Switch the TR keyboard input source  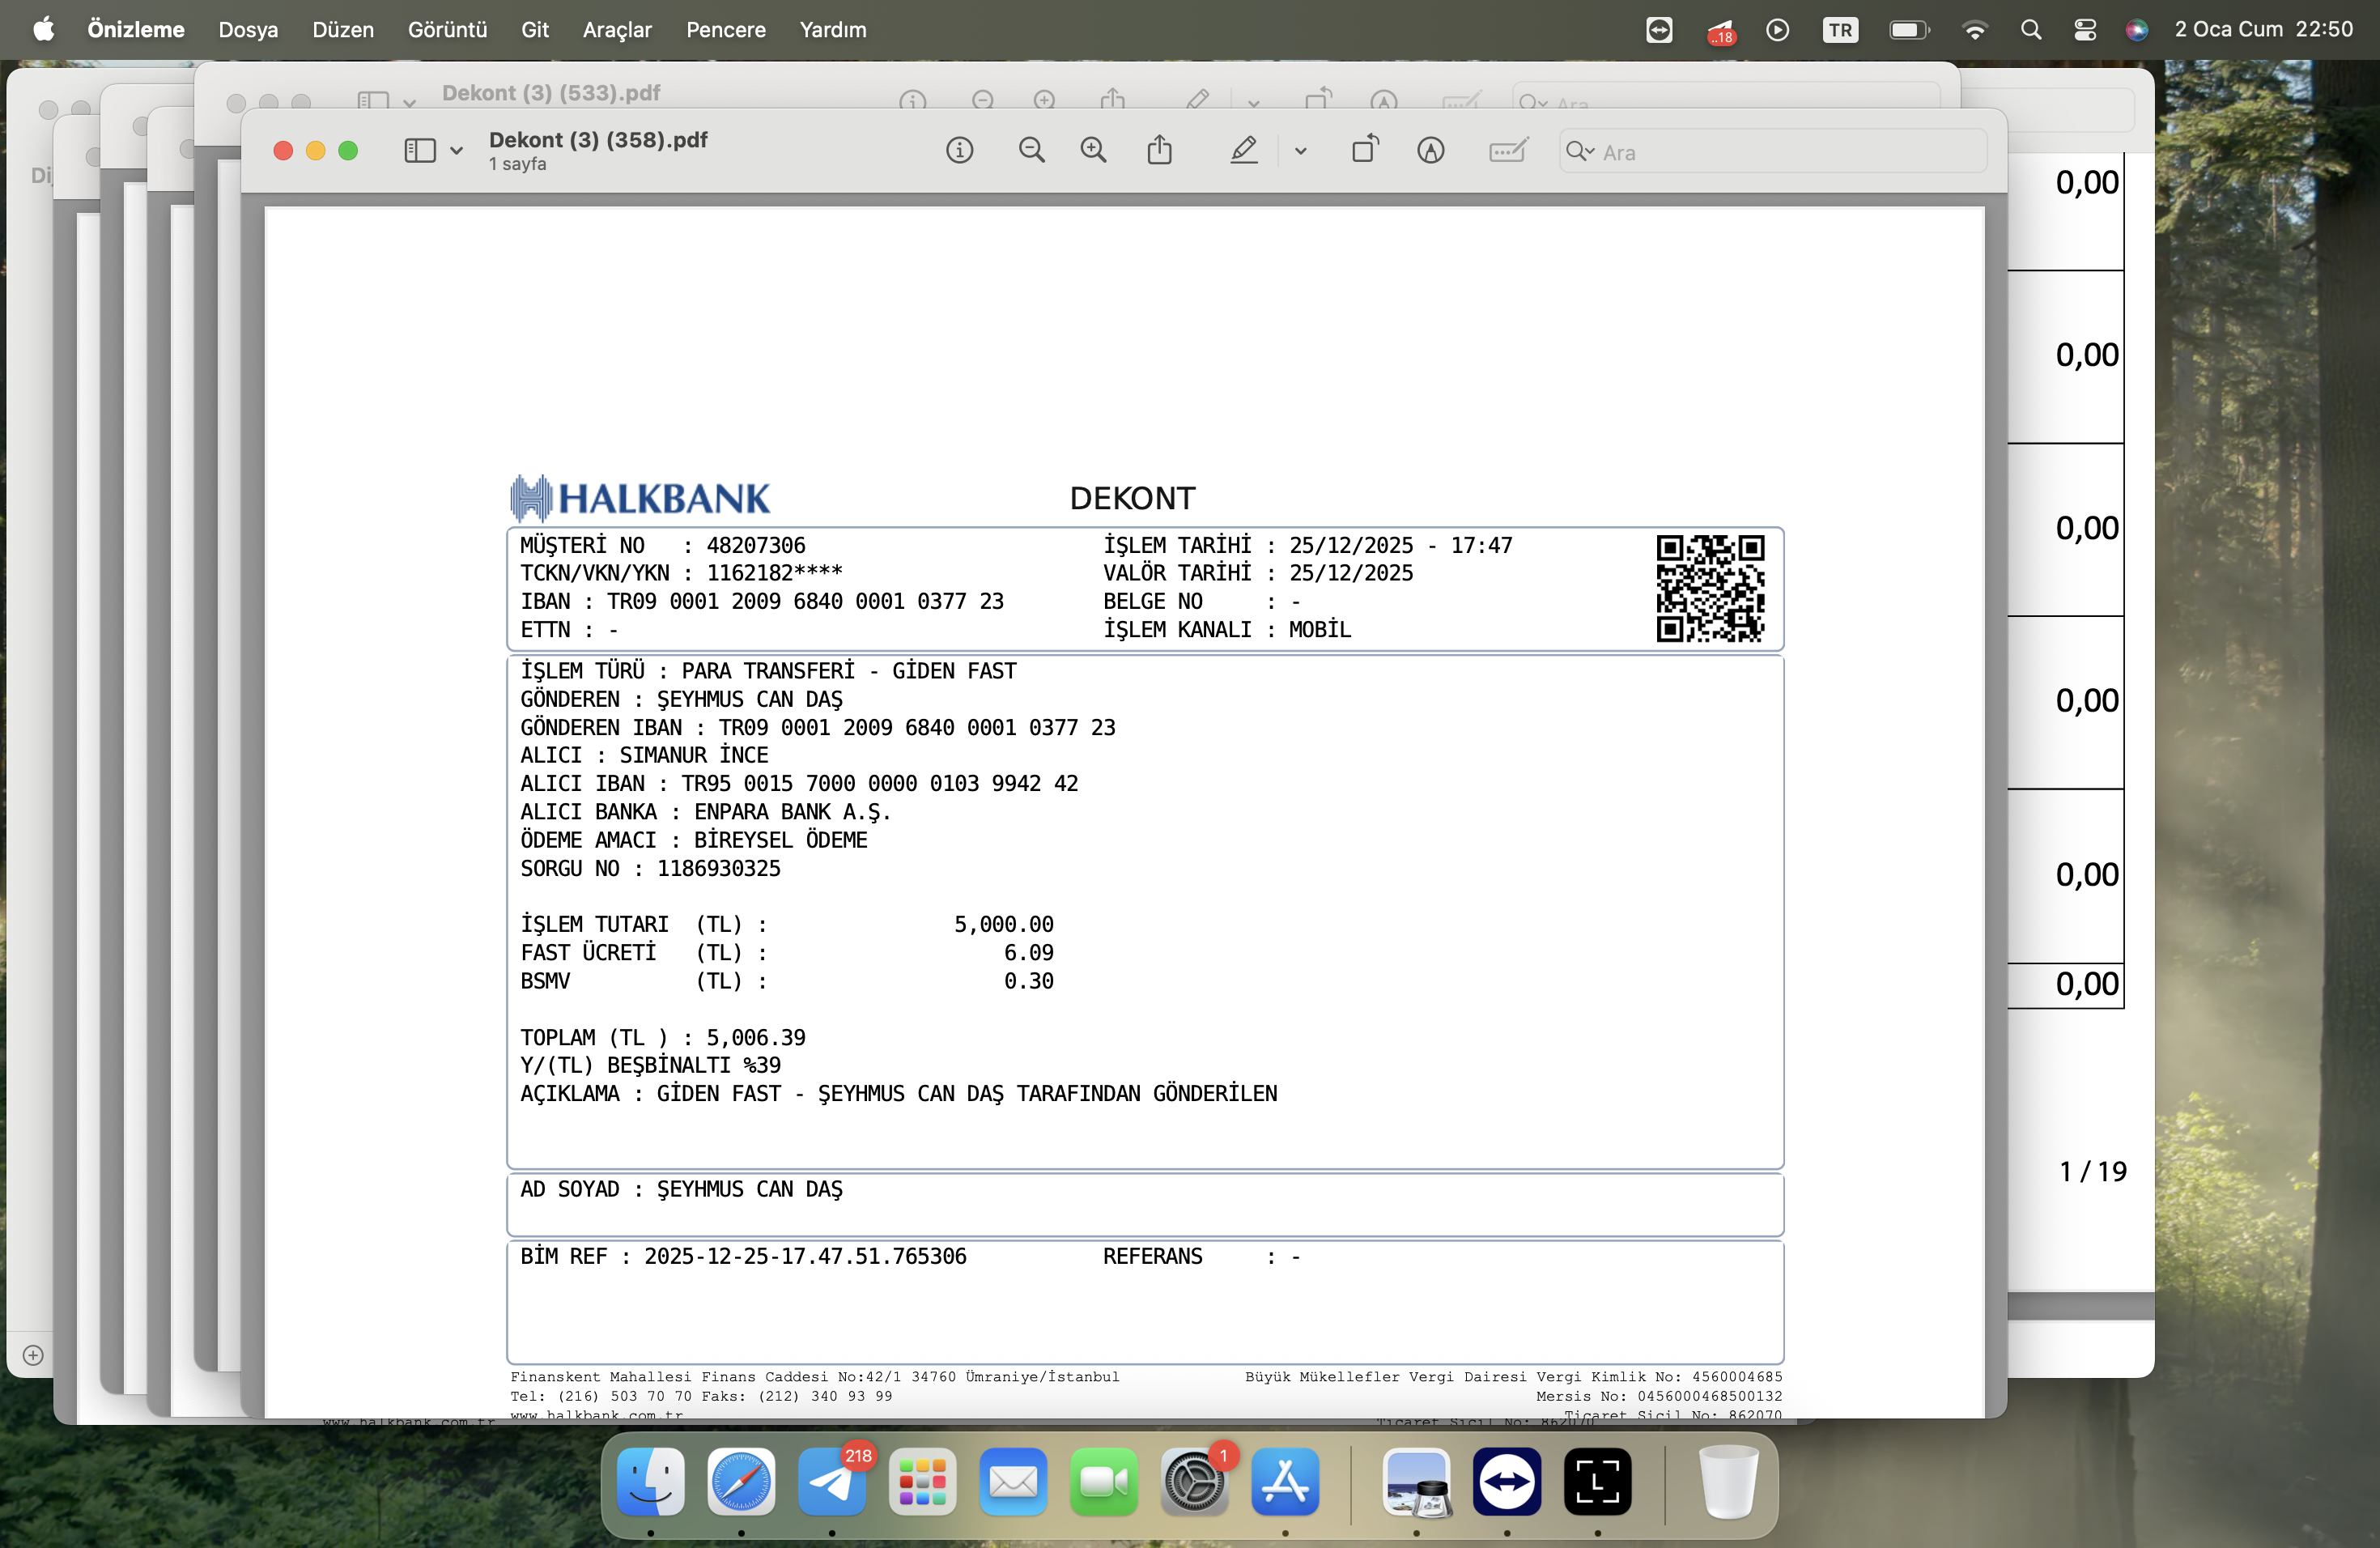pos(1840,30)
